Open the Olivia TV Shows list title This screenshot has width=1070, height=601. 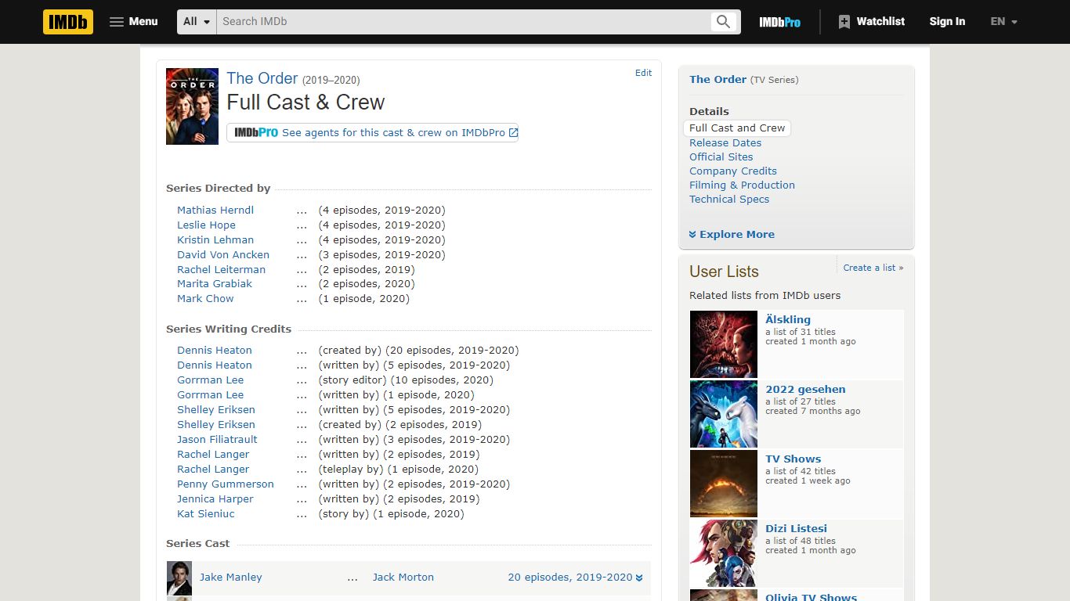(812, 597)
